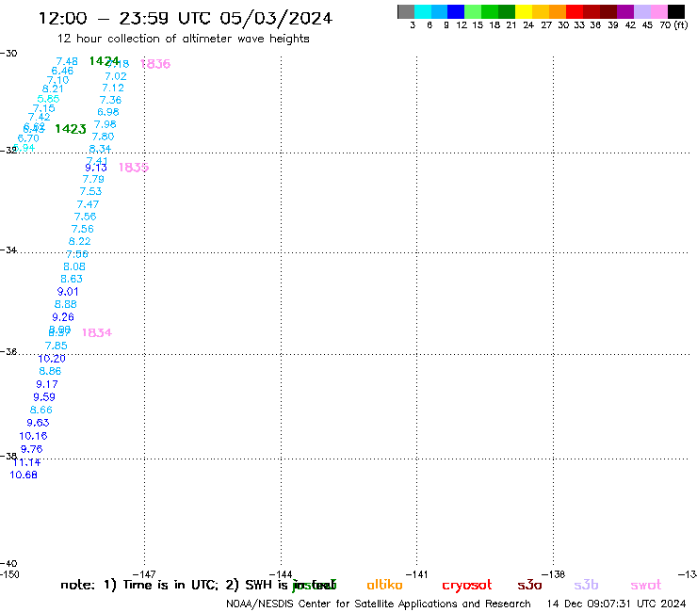Click the subtitle '12 hour collection of altimeter wave heights'
The height and width of the screenshot is (612, 697).
pos(183,39)
